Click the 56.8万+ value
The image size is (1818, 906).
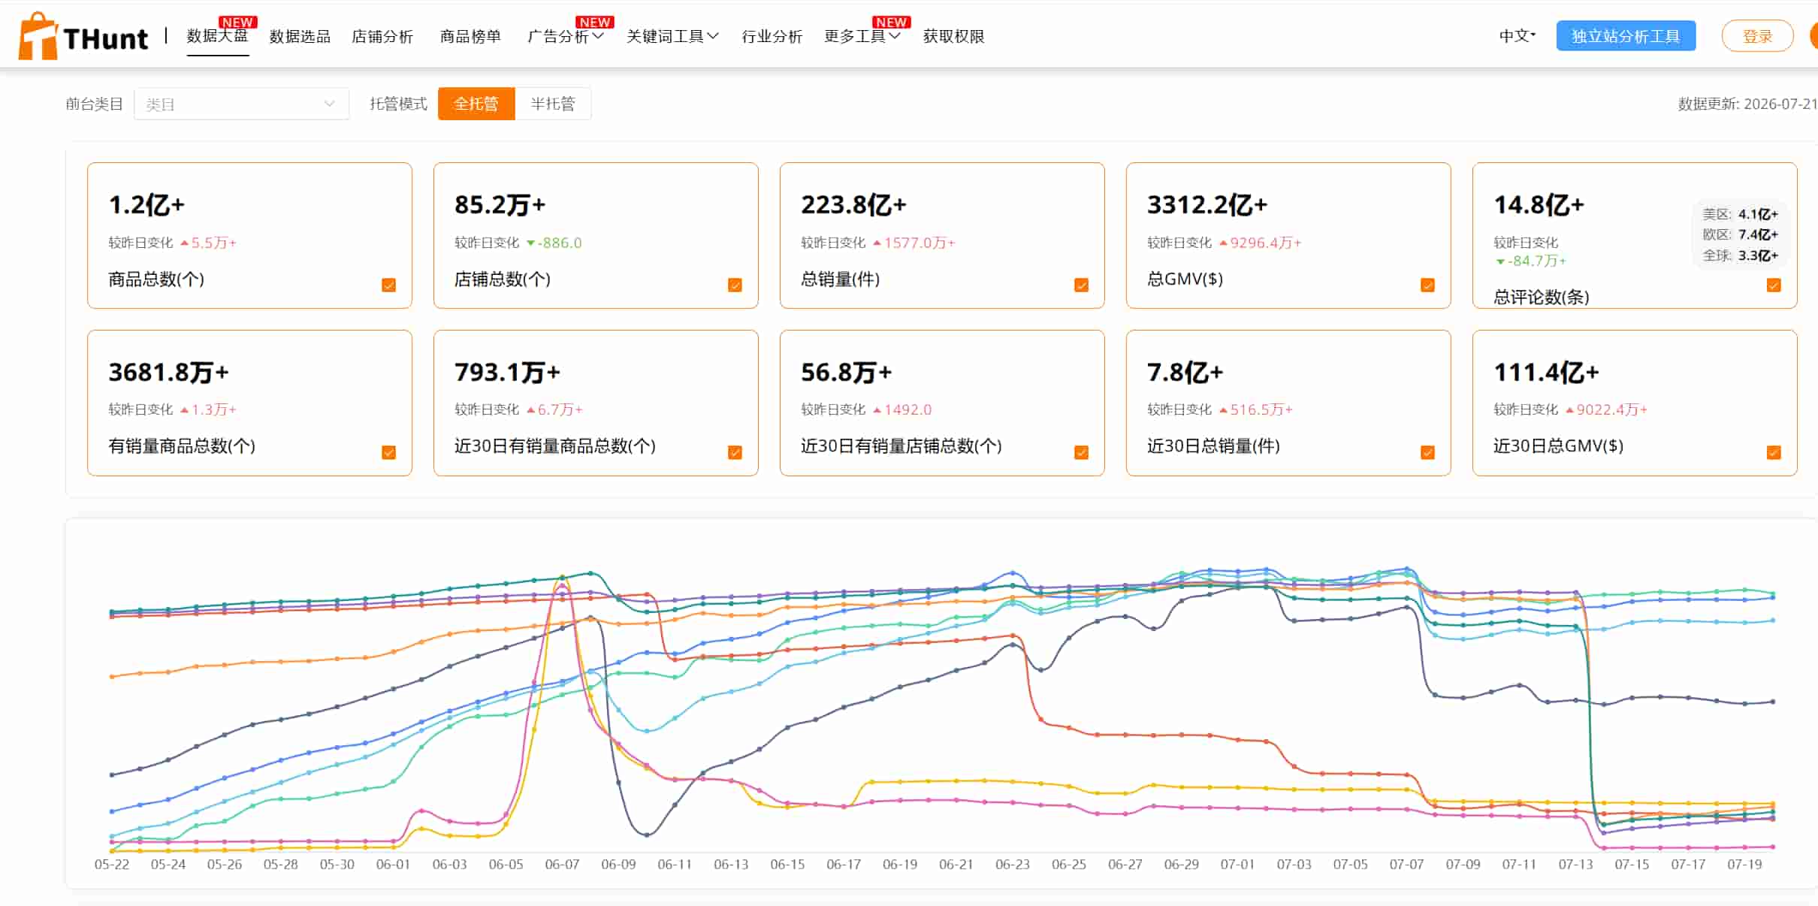coord(846,372)
